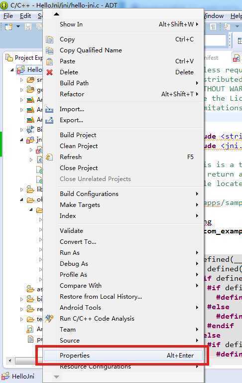Click the context menu scroll-up arrow
Screen dimensions: 242x383
pos(57,14)
